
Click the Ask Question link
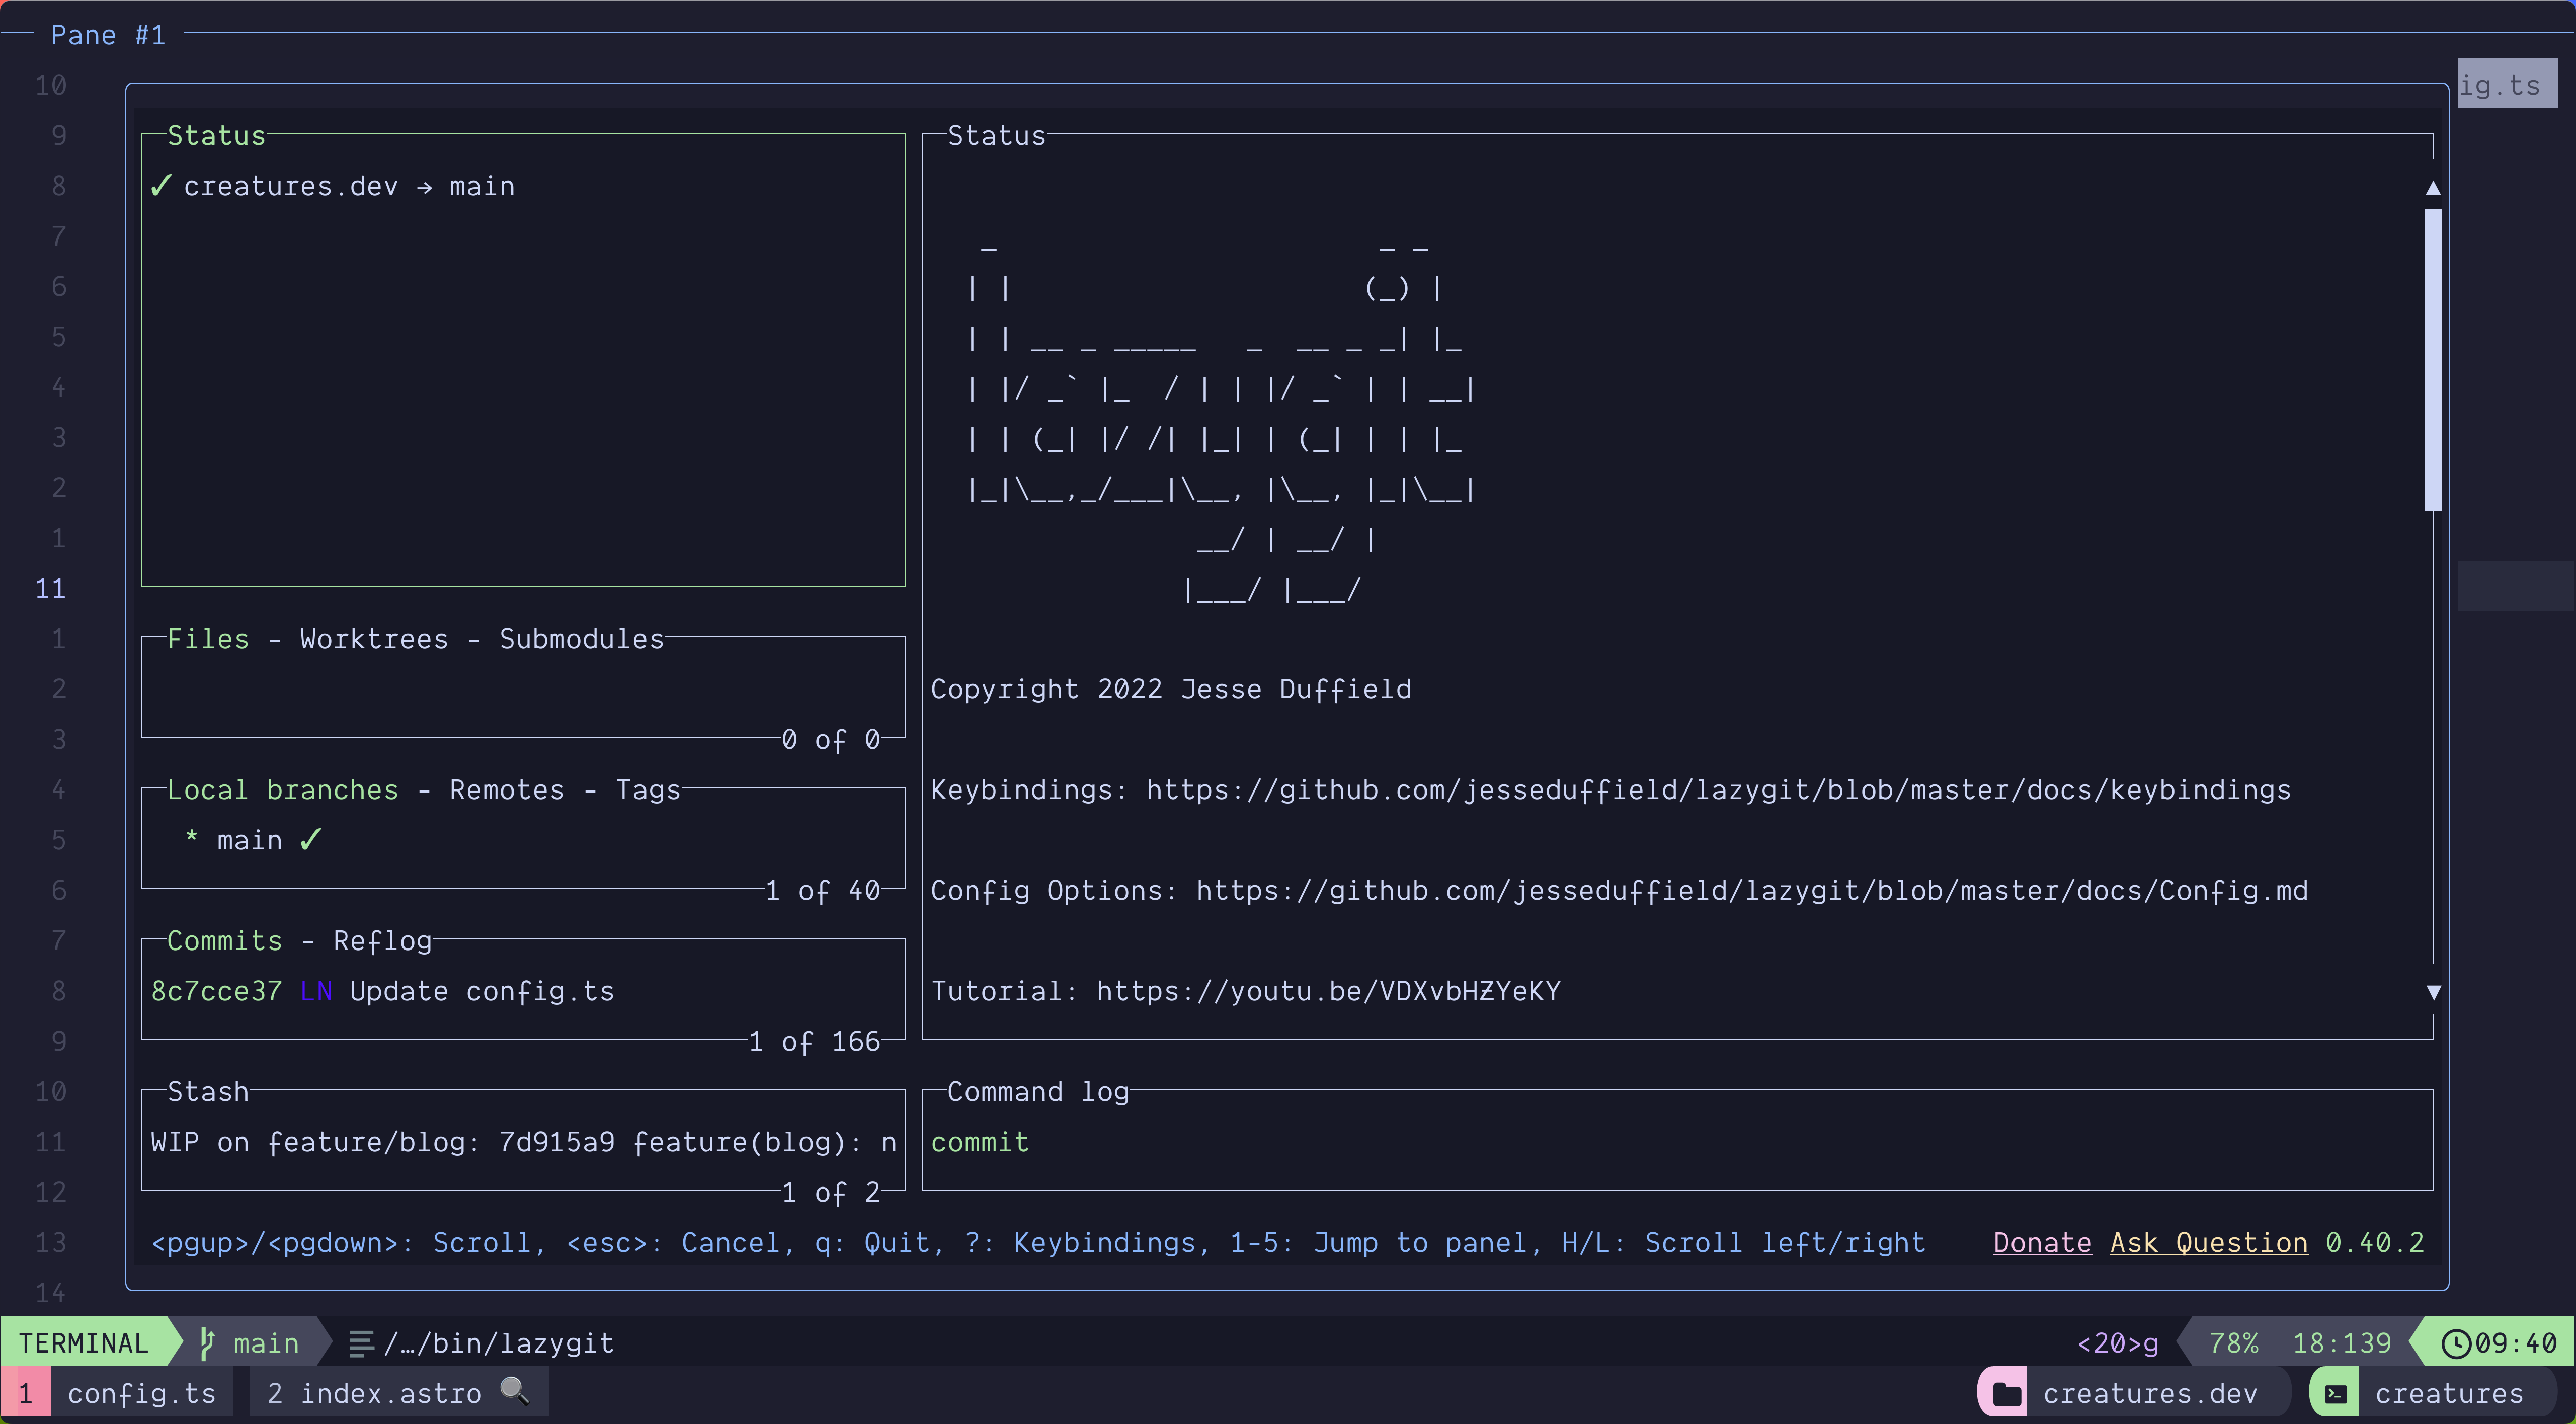pyautogui.click(x=2209, y=1243)
